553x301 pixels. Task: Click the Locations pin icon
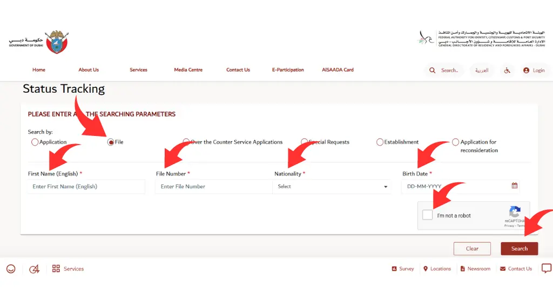click(426, 269)
